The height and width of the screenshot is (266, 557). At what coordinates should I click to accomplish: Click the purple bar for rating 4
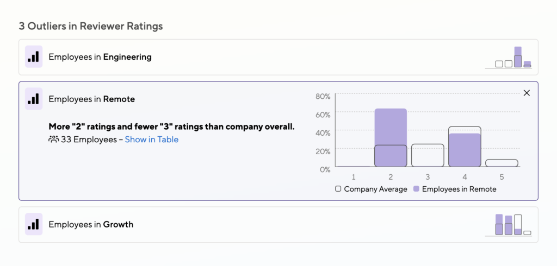point(465,150)
